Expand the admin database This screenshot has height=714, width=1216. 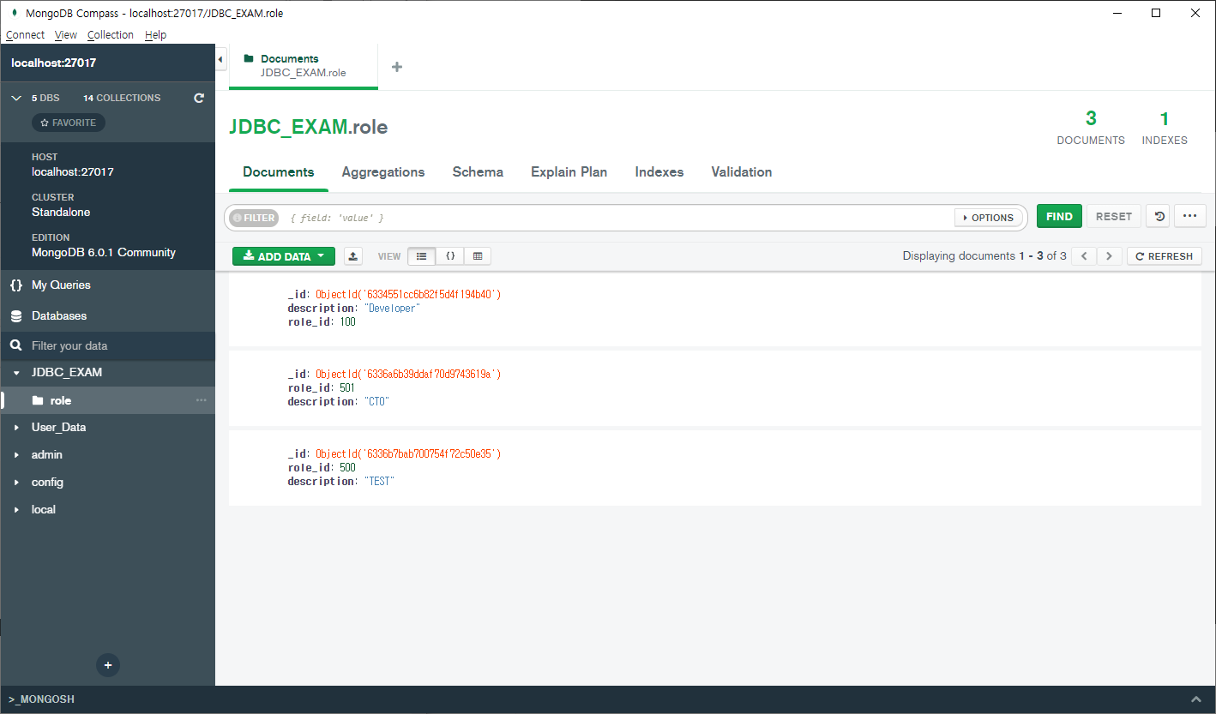(16, 455)
